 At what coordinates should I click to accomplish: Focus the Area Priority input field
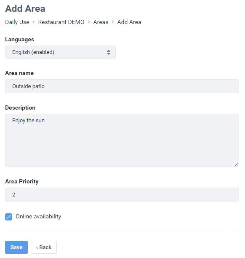coord(122,194)
